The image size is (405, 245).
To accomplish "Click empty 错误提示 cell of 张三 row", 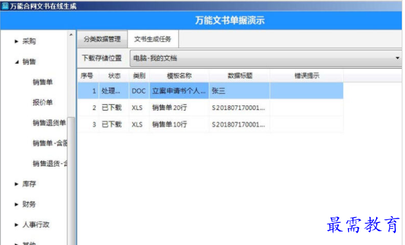I will tap(307, 91).
